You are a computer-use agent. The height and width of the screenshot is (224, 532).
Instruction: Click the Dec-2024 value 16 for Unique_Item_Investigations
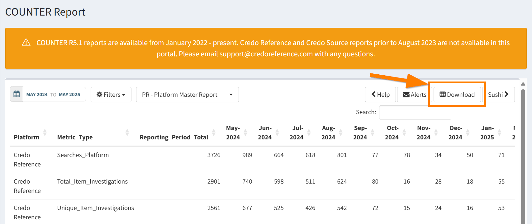coord(470,208)
